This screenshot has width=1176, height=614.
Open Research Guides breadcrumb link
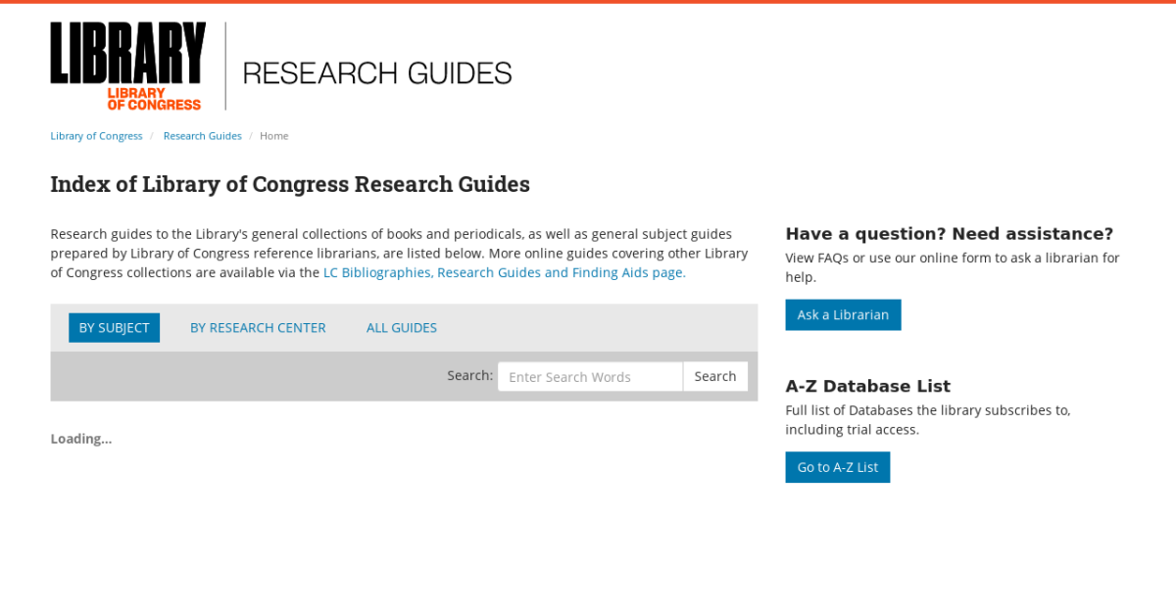pos(203,136)
